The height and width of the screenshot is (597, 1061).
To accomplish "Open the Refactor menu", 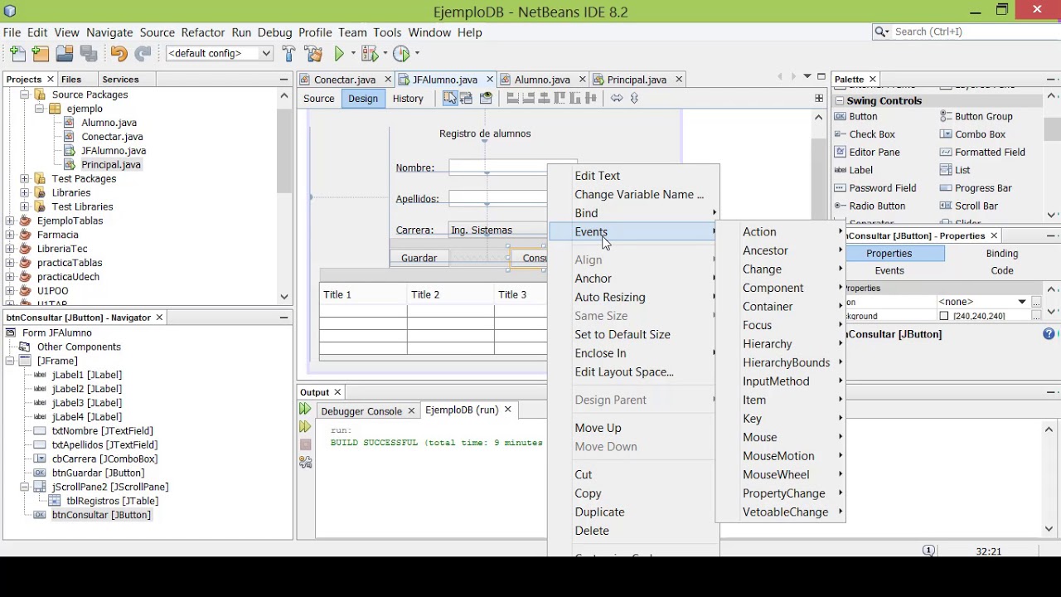I will click(x=203, y=32).
